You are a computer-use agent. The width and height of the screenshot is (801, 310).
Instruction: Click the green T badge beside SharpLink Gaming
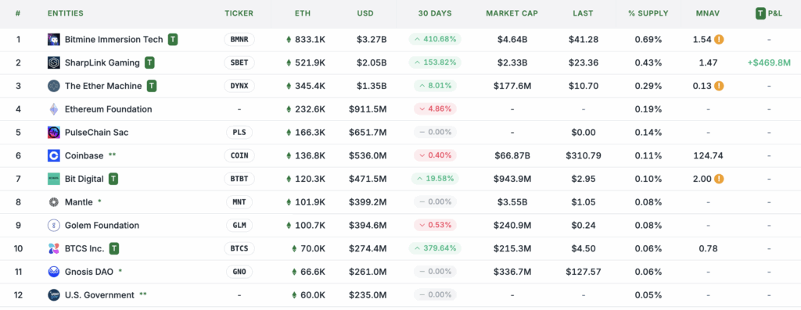(149, 62)
